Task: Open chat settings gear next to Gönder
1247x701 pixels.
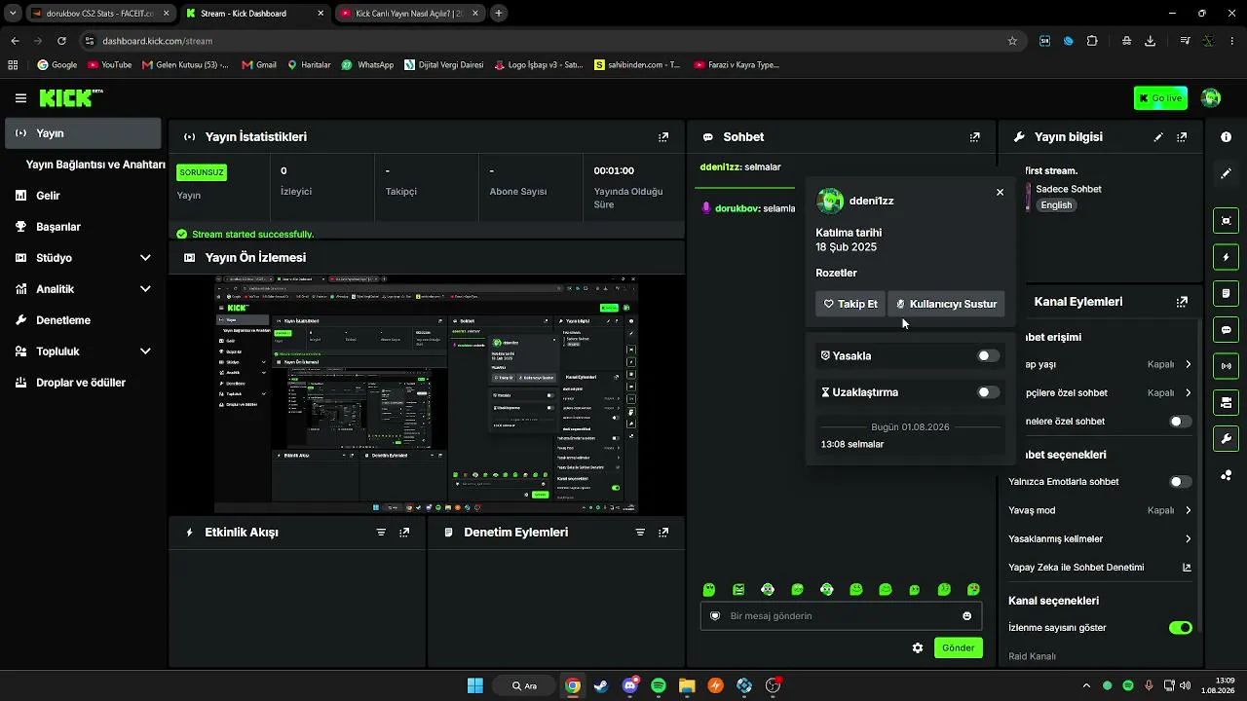Action: pos(918,647)
